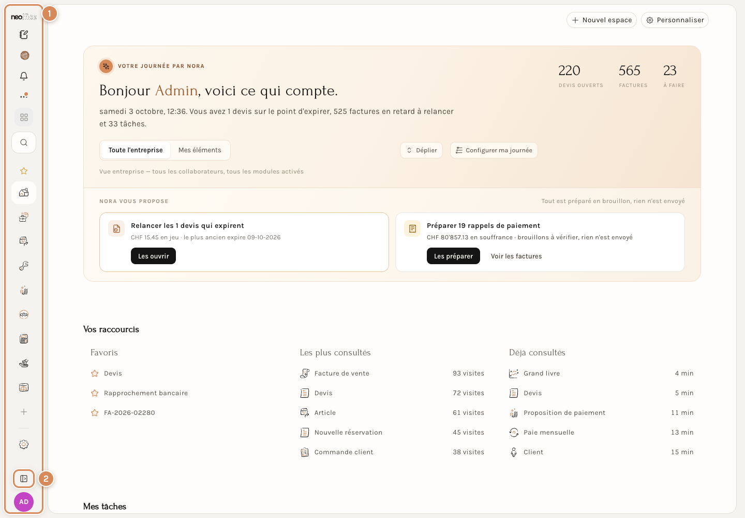745x518 pixels.
Task: Click "Configurer ma journée"
Action: click(x=494, y=150)
